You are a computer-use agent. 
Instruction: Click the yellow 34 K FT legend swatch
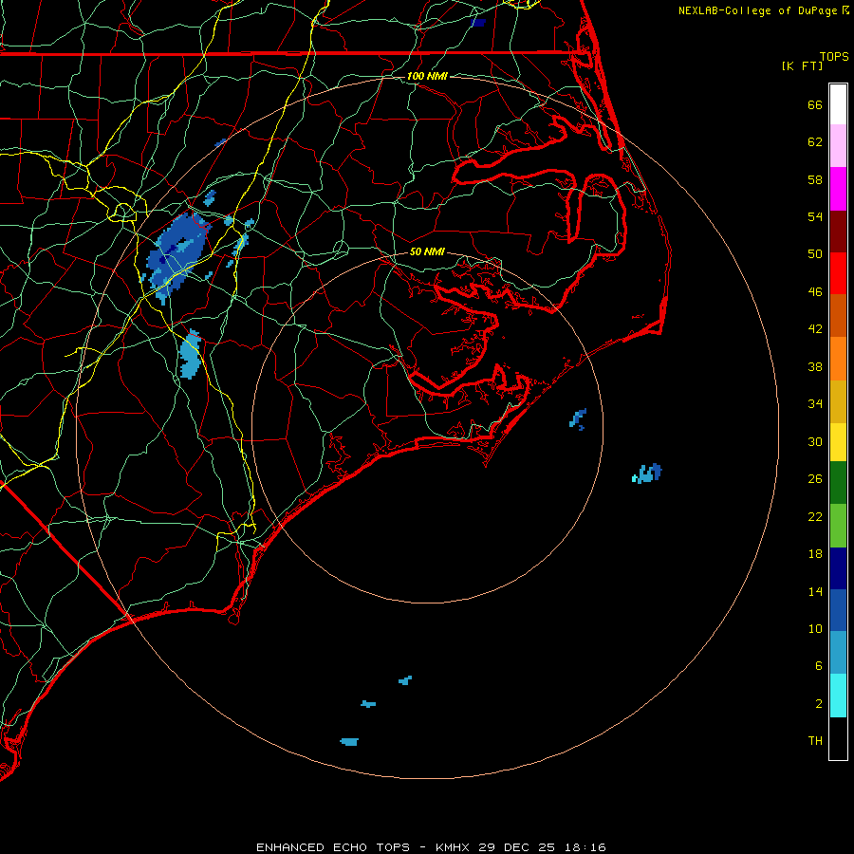pos(838,442)
